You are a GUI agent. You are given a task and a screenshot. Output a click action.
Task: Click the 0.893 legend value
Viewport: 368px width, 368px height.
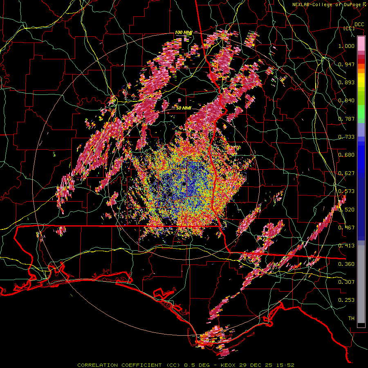[x=346, y=82]
